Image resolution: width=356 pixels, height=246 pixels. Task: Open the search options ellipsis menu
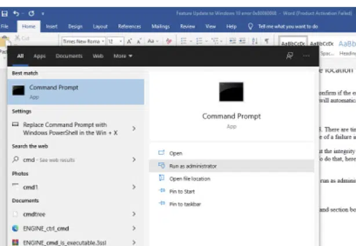coord(306,56)
